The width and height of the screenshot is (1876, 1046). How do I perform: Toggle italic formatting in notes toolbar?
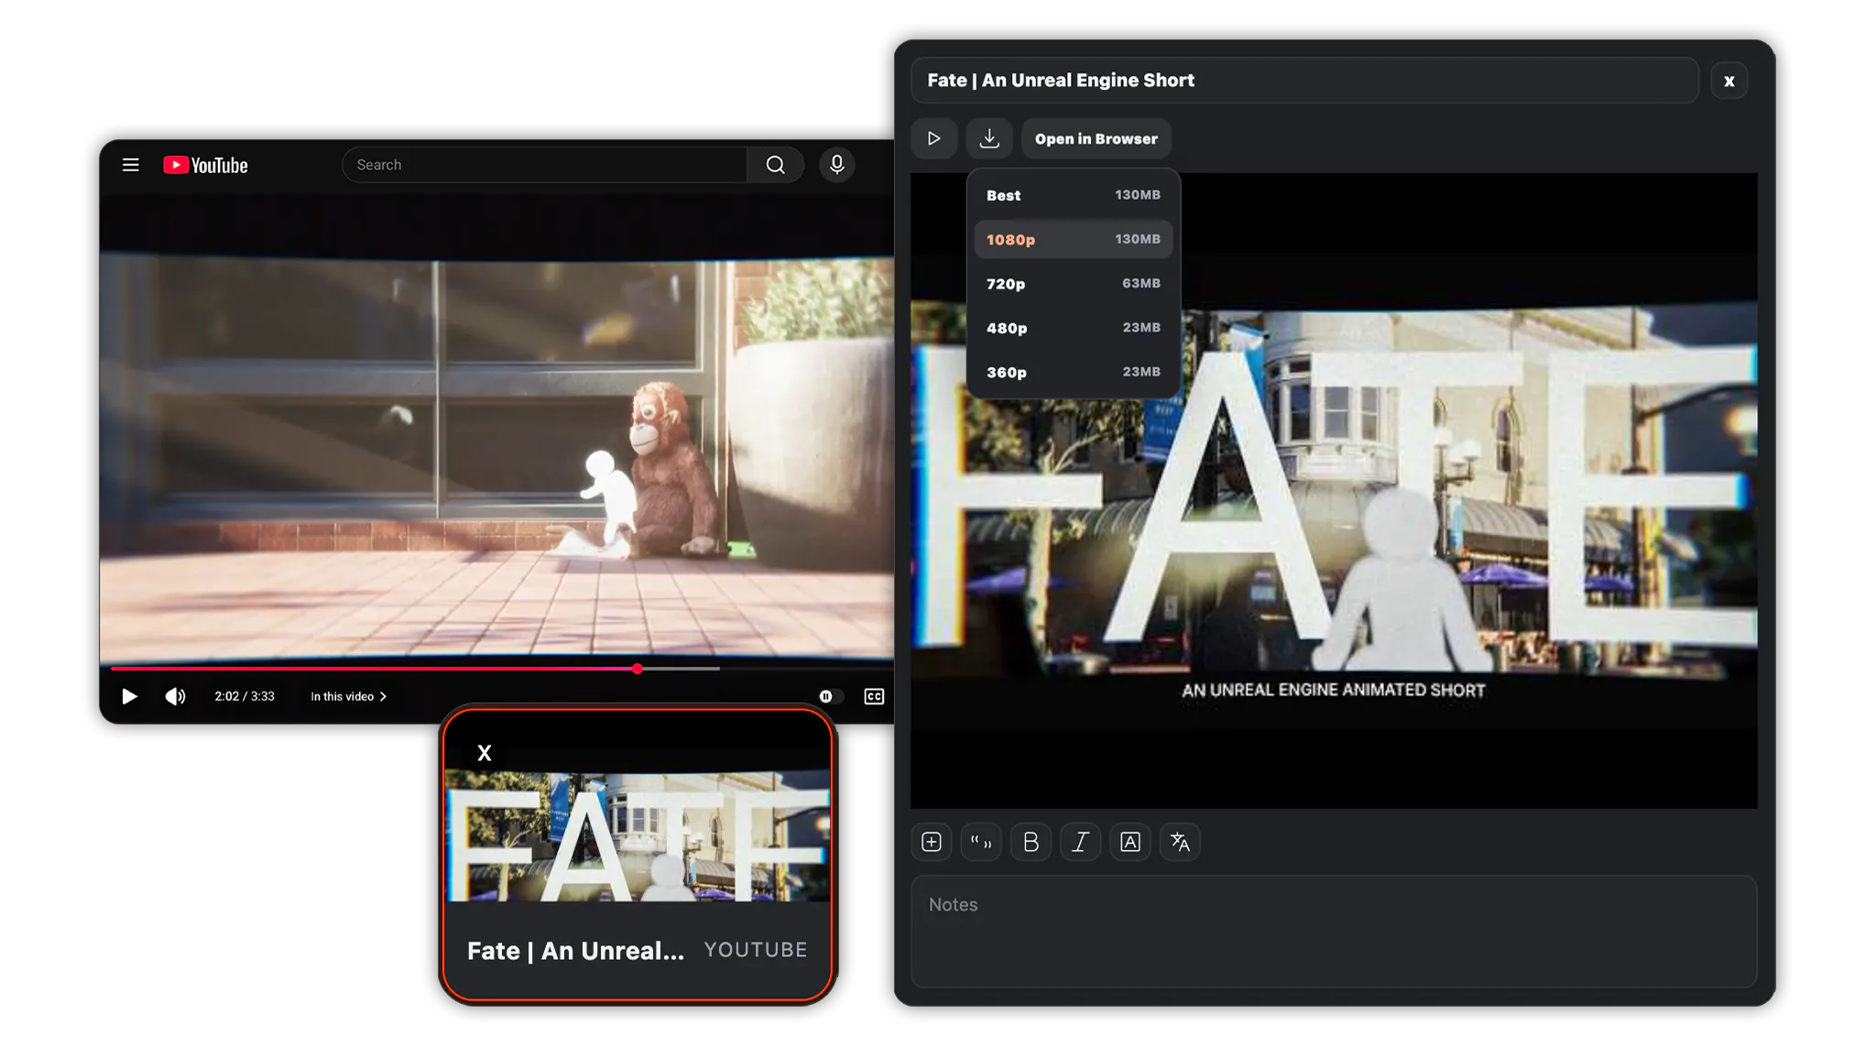tap(1081, 842)
